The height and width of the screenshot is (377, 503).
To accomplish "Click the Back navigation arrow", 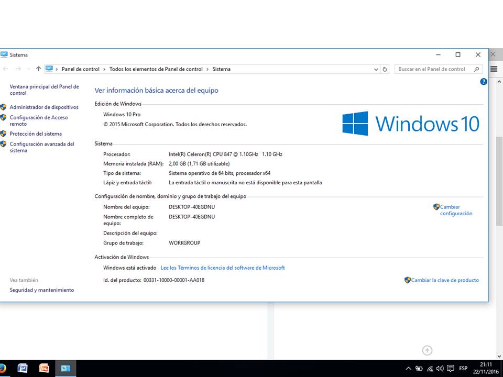I will pos(5,69).
